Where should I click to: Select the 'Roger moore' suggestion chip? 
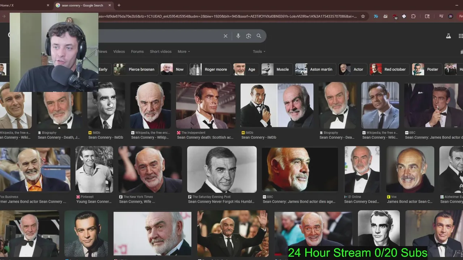tap(209, 69)
